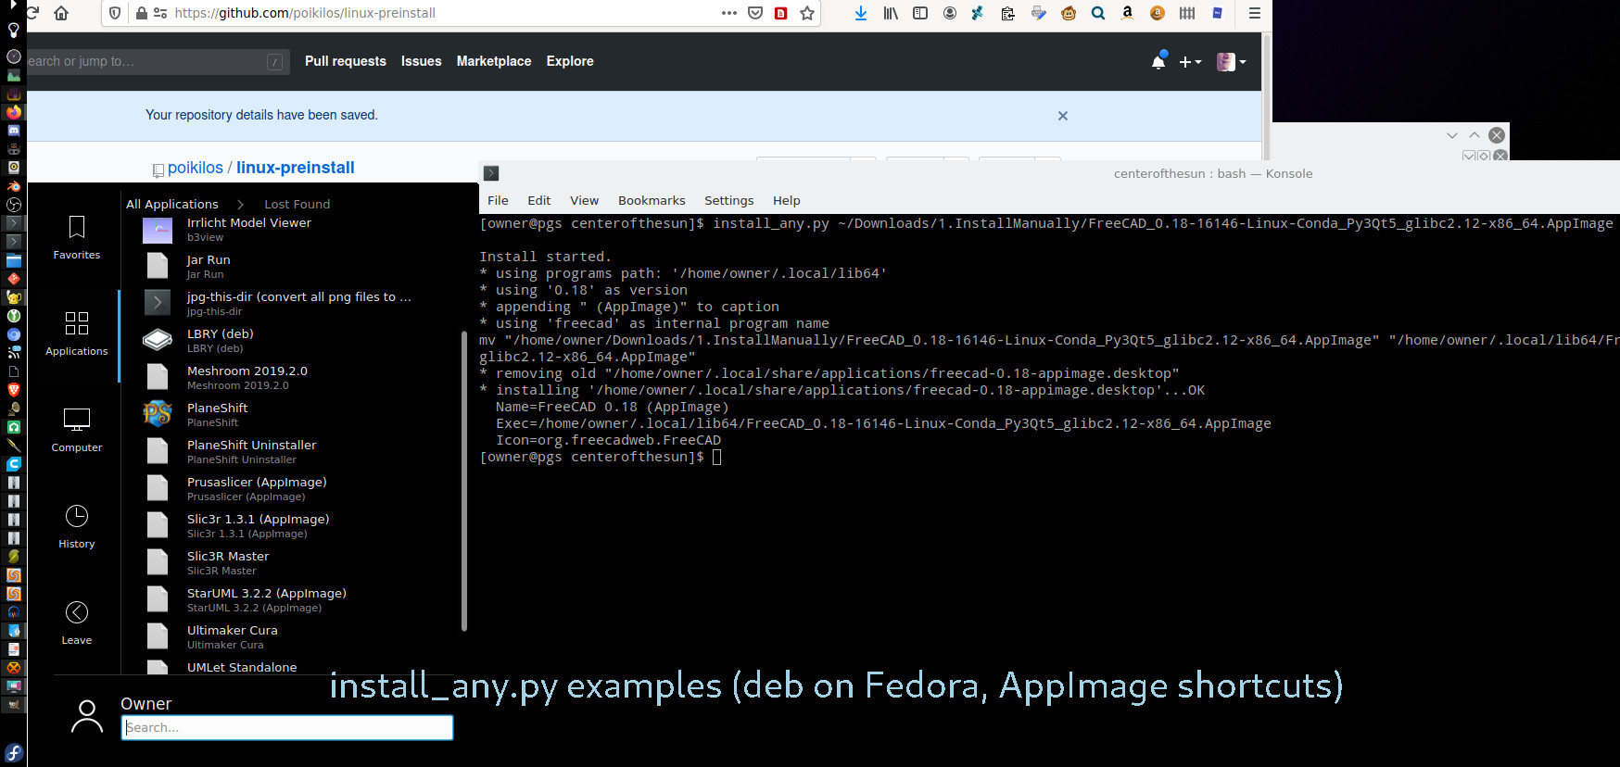Click the magnifier search extension icon
The image size is (1620, 767).
(1098, 13)
